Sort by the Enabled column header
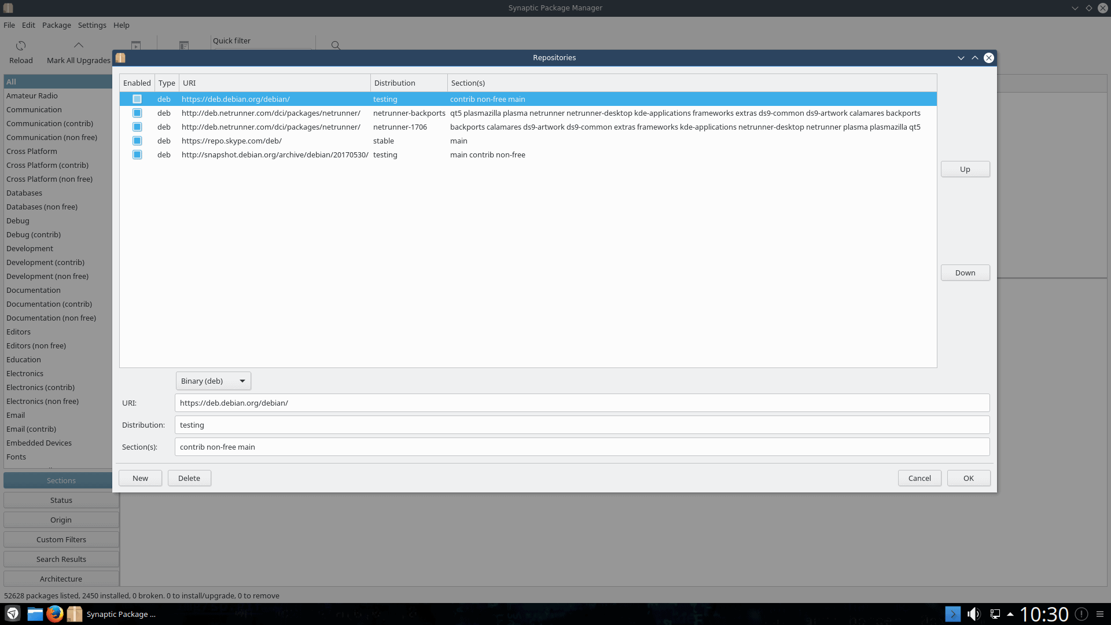 point(137,83)
